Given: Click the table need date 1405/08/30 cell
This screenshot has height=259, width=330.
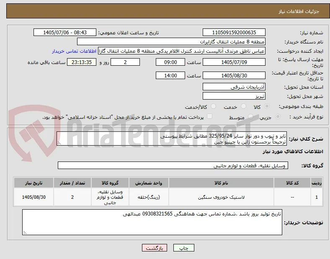Looking at the screenshot, I should (34, 197).
